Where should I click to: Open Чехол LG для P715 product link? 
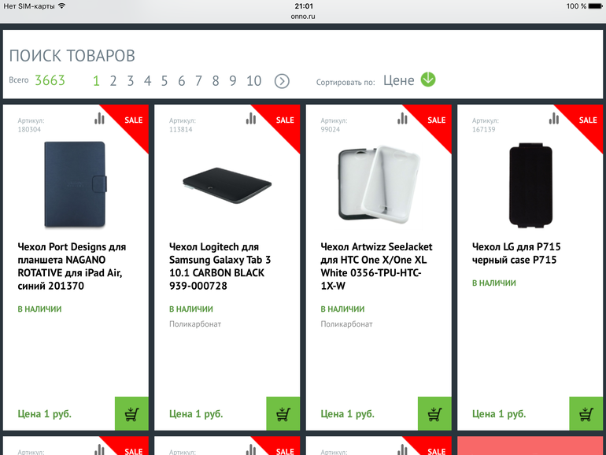click(516, 253)
